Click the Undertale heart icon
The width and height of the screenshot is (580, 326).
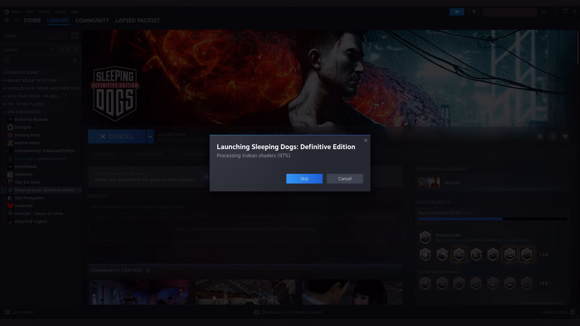coord(10,206)
